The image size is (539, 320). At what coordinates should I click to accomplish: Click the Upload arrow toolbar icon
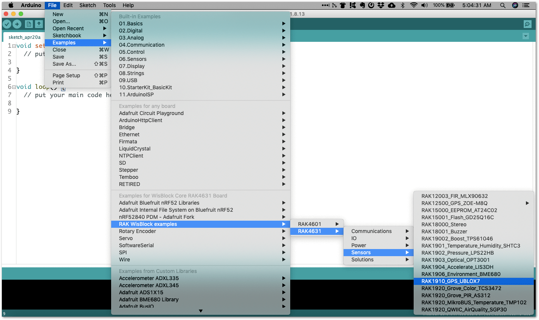pos(17,24)
